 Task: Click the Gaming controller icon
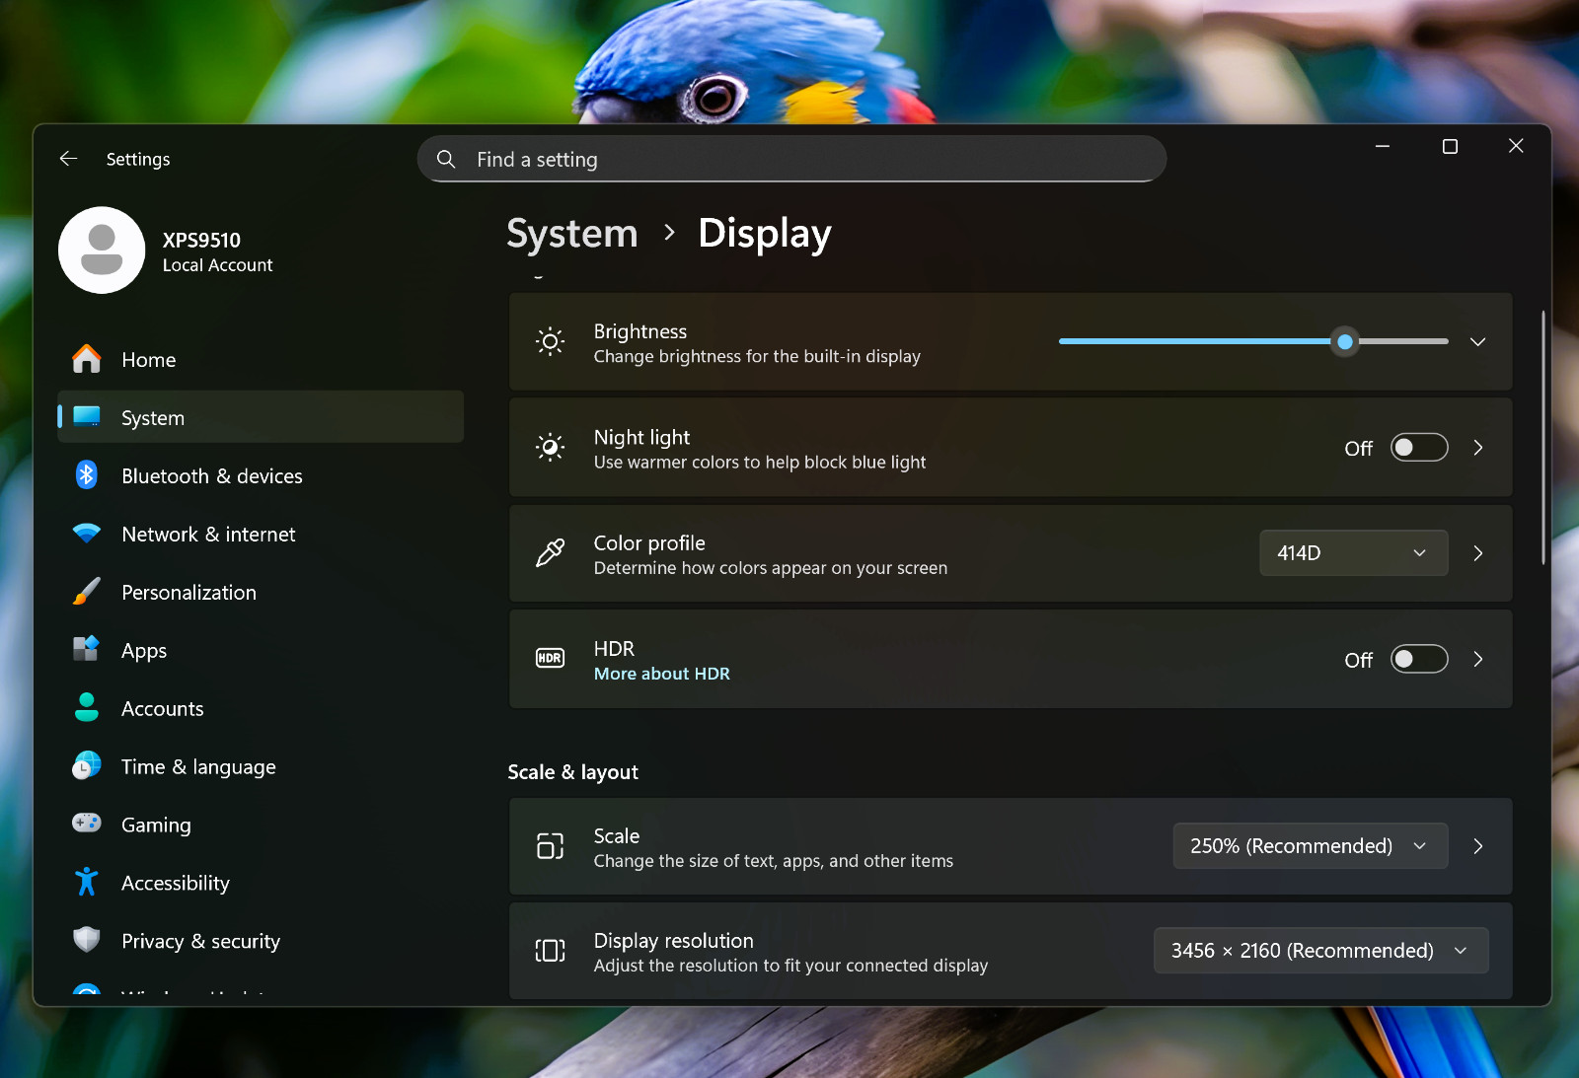87,824
